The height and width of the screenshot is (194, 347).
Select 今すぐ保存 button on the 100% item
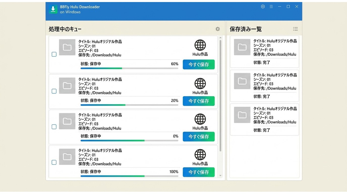pos(199,172)
